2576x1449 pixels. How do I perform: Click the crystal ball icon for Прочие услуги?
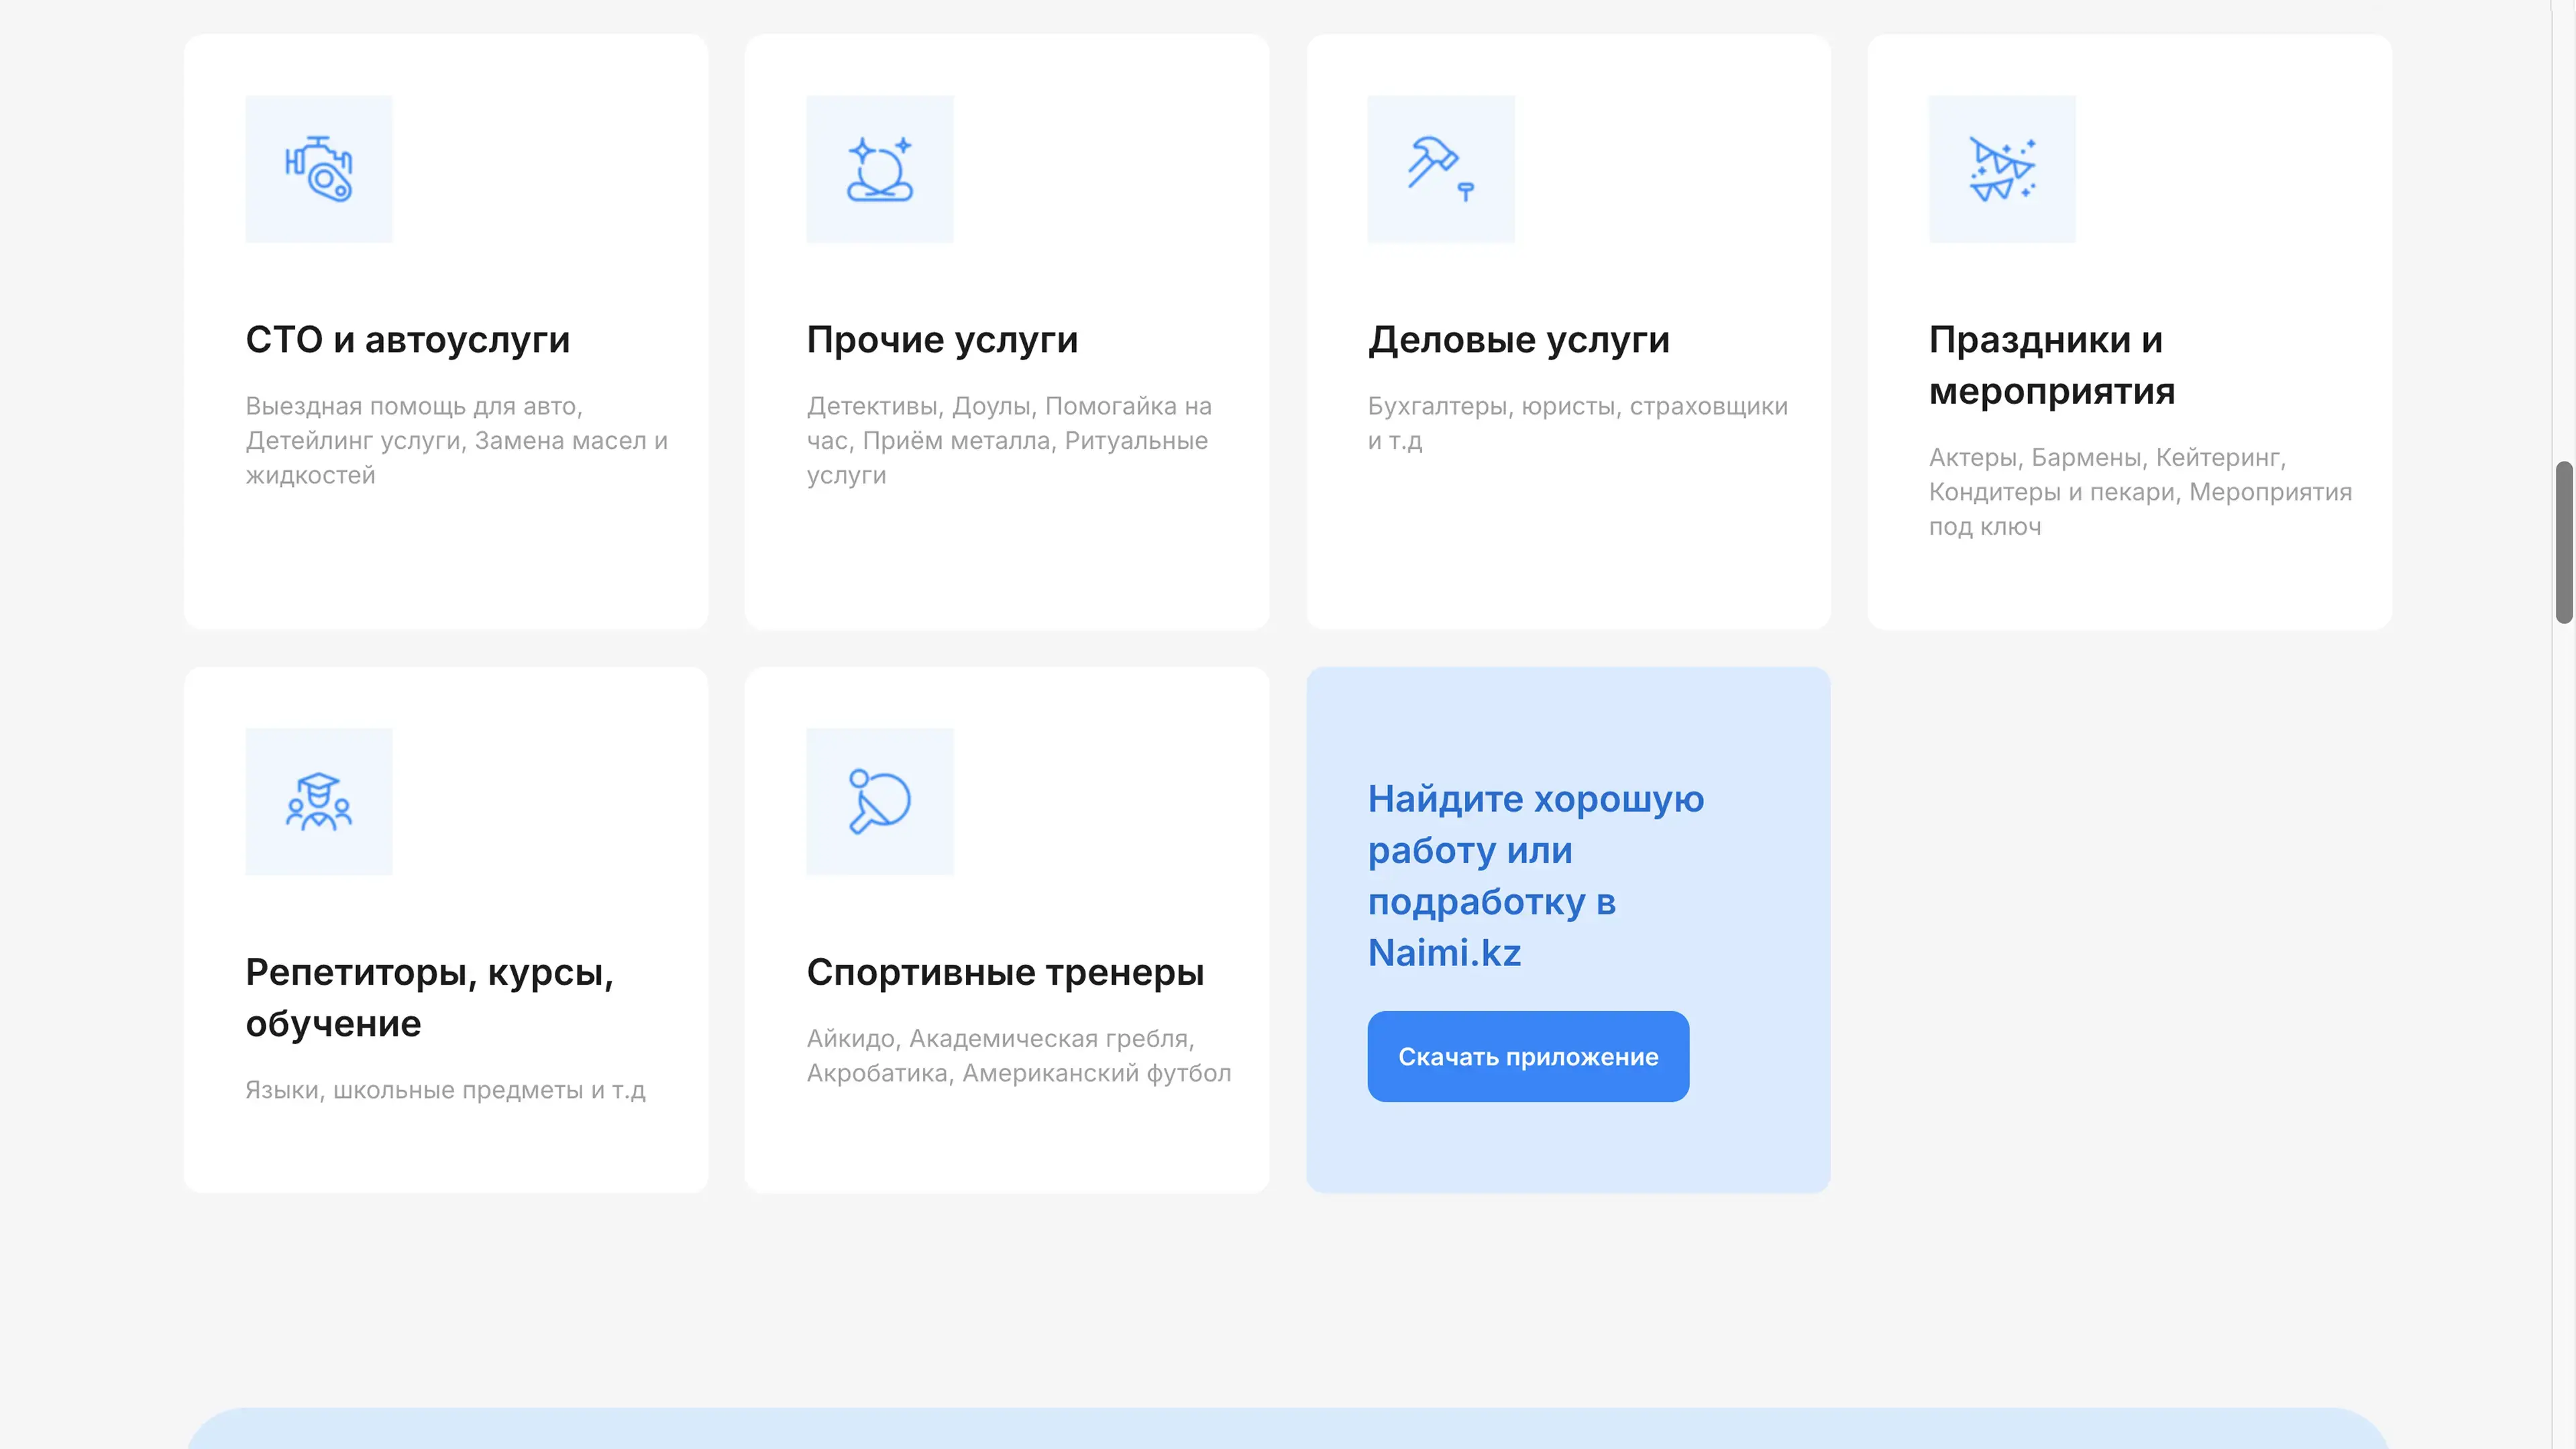(x=879, y=169)
